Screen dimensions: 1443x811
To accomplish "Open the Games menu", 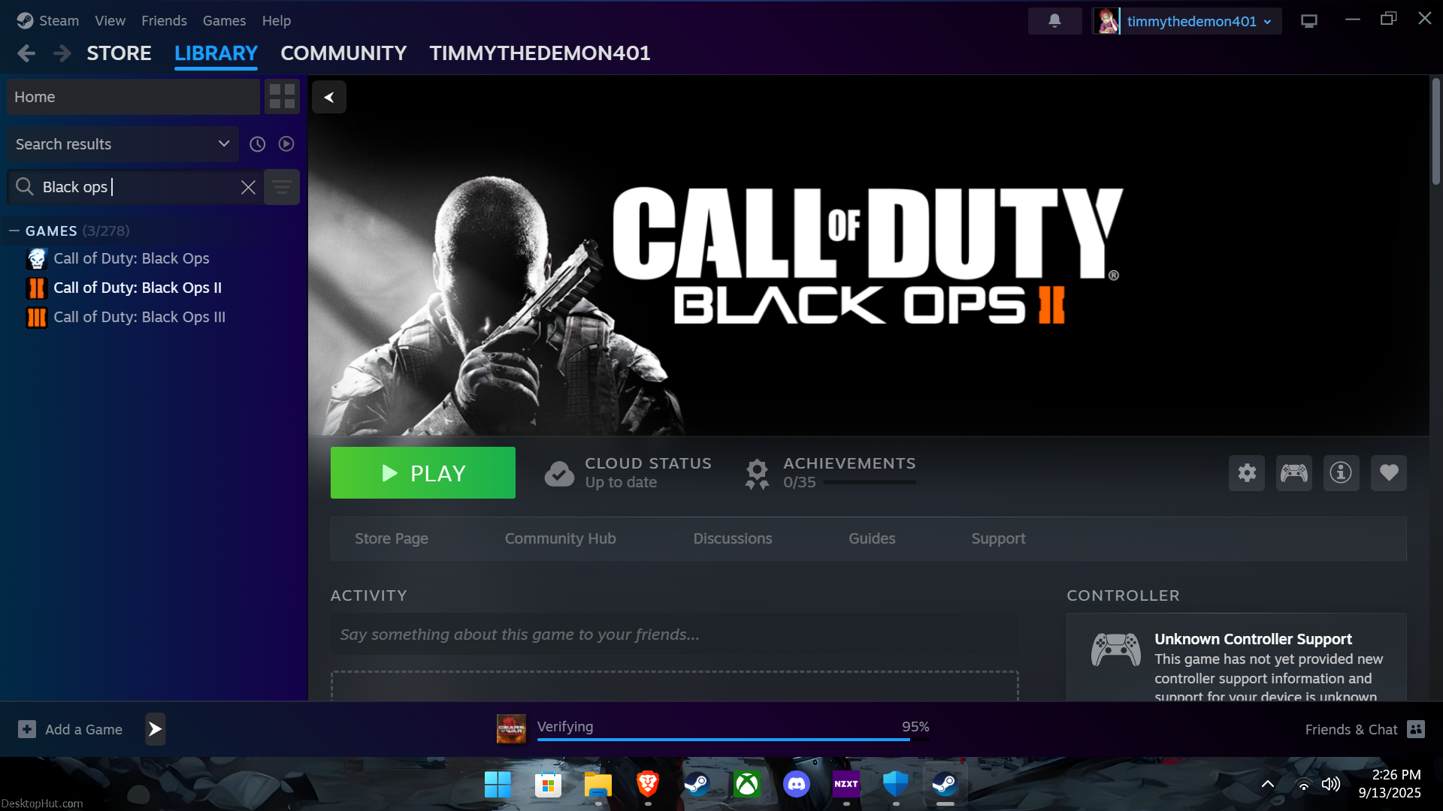I will (224, 21).
